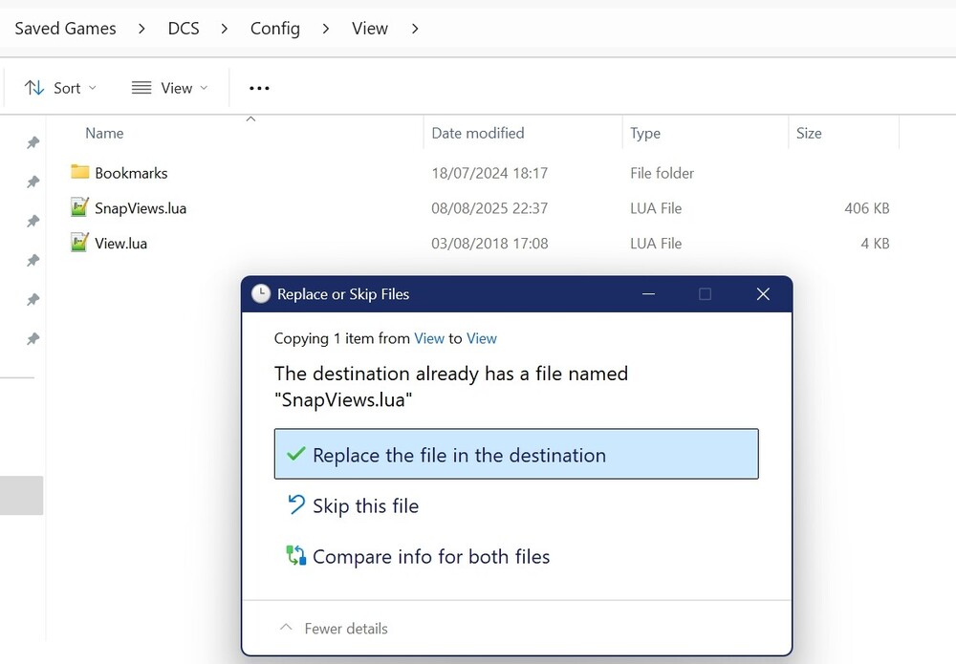Screen dimensions: 956x664
Task: Select Compare info for both files
Action: coord(431,557)
